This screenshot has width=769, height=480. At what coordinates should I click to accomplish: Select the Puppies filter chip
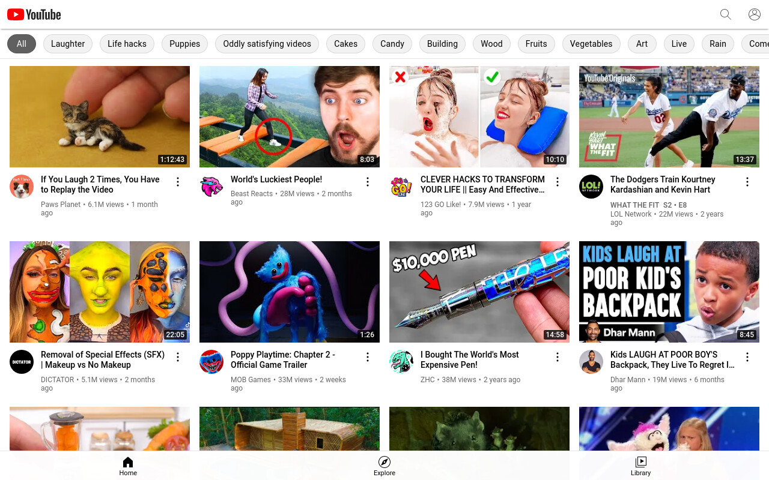(x=184, y=44)
